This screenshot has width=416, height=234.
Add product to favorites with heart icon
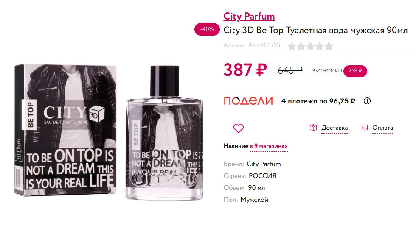(x=239, y=128)
